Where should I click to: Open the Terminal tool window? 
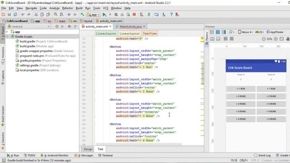coord(106,155)
